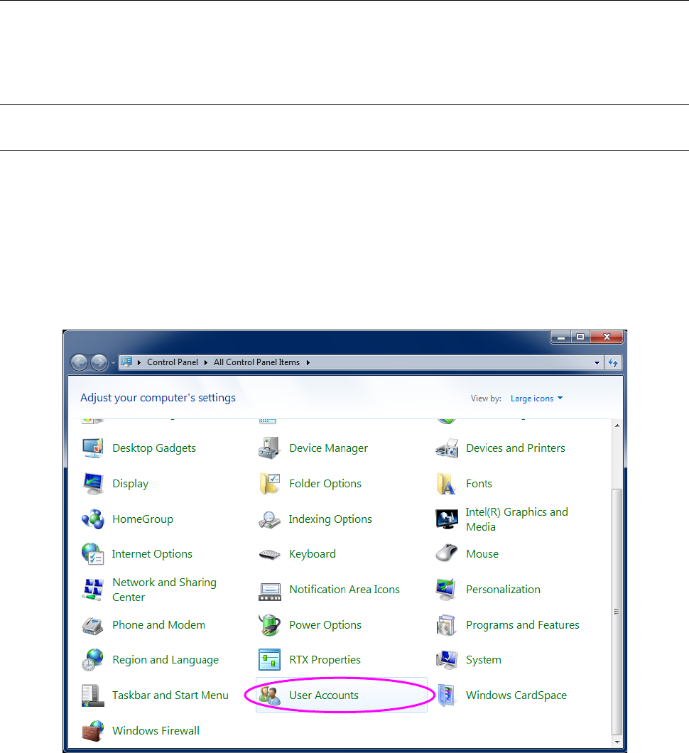
Task: Minimize the Control Panel window
Action: (561, 337)
